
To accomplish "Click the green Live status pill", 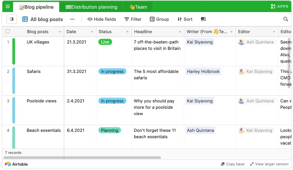I will [105, 42].
